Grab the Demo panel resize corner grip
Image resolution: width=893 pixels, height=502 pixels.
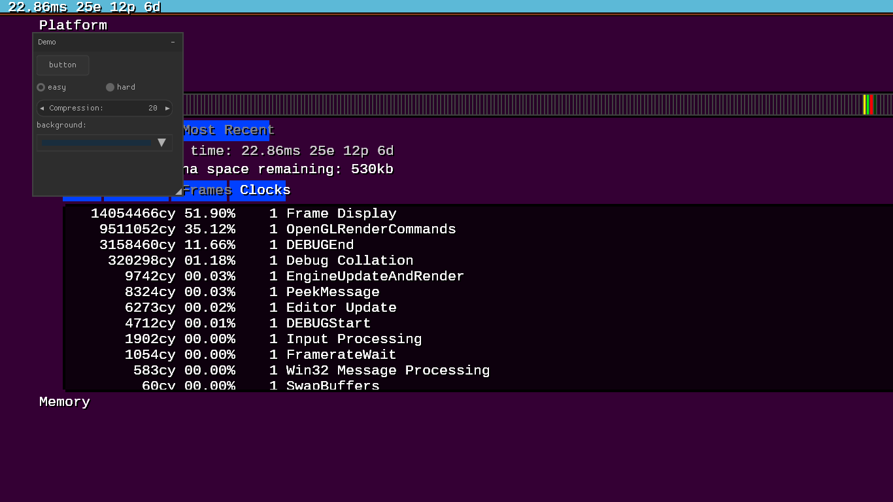pos(178,192)
